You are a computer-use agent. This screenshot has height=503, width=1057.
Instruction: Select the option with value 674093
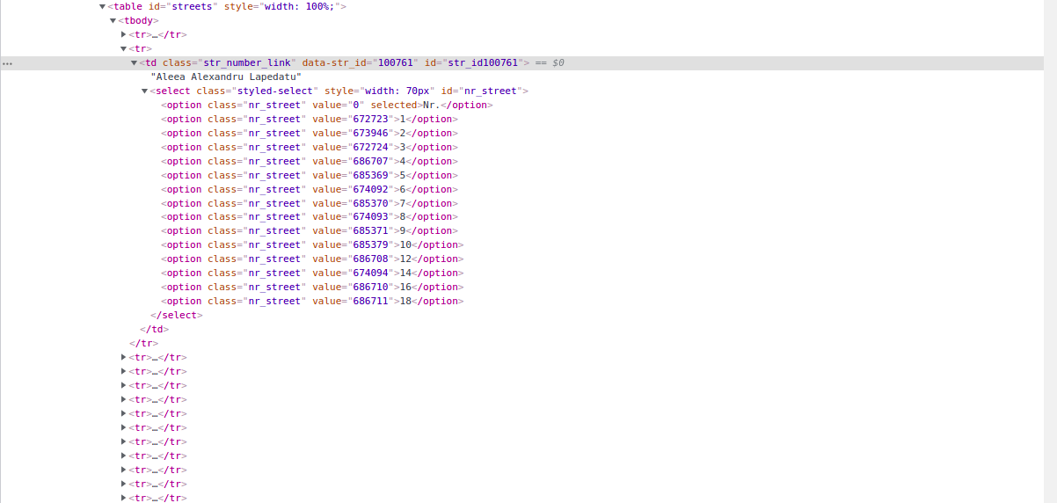(x=310, y=216)
